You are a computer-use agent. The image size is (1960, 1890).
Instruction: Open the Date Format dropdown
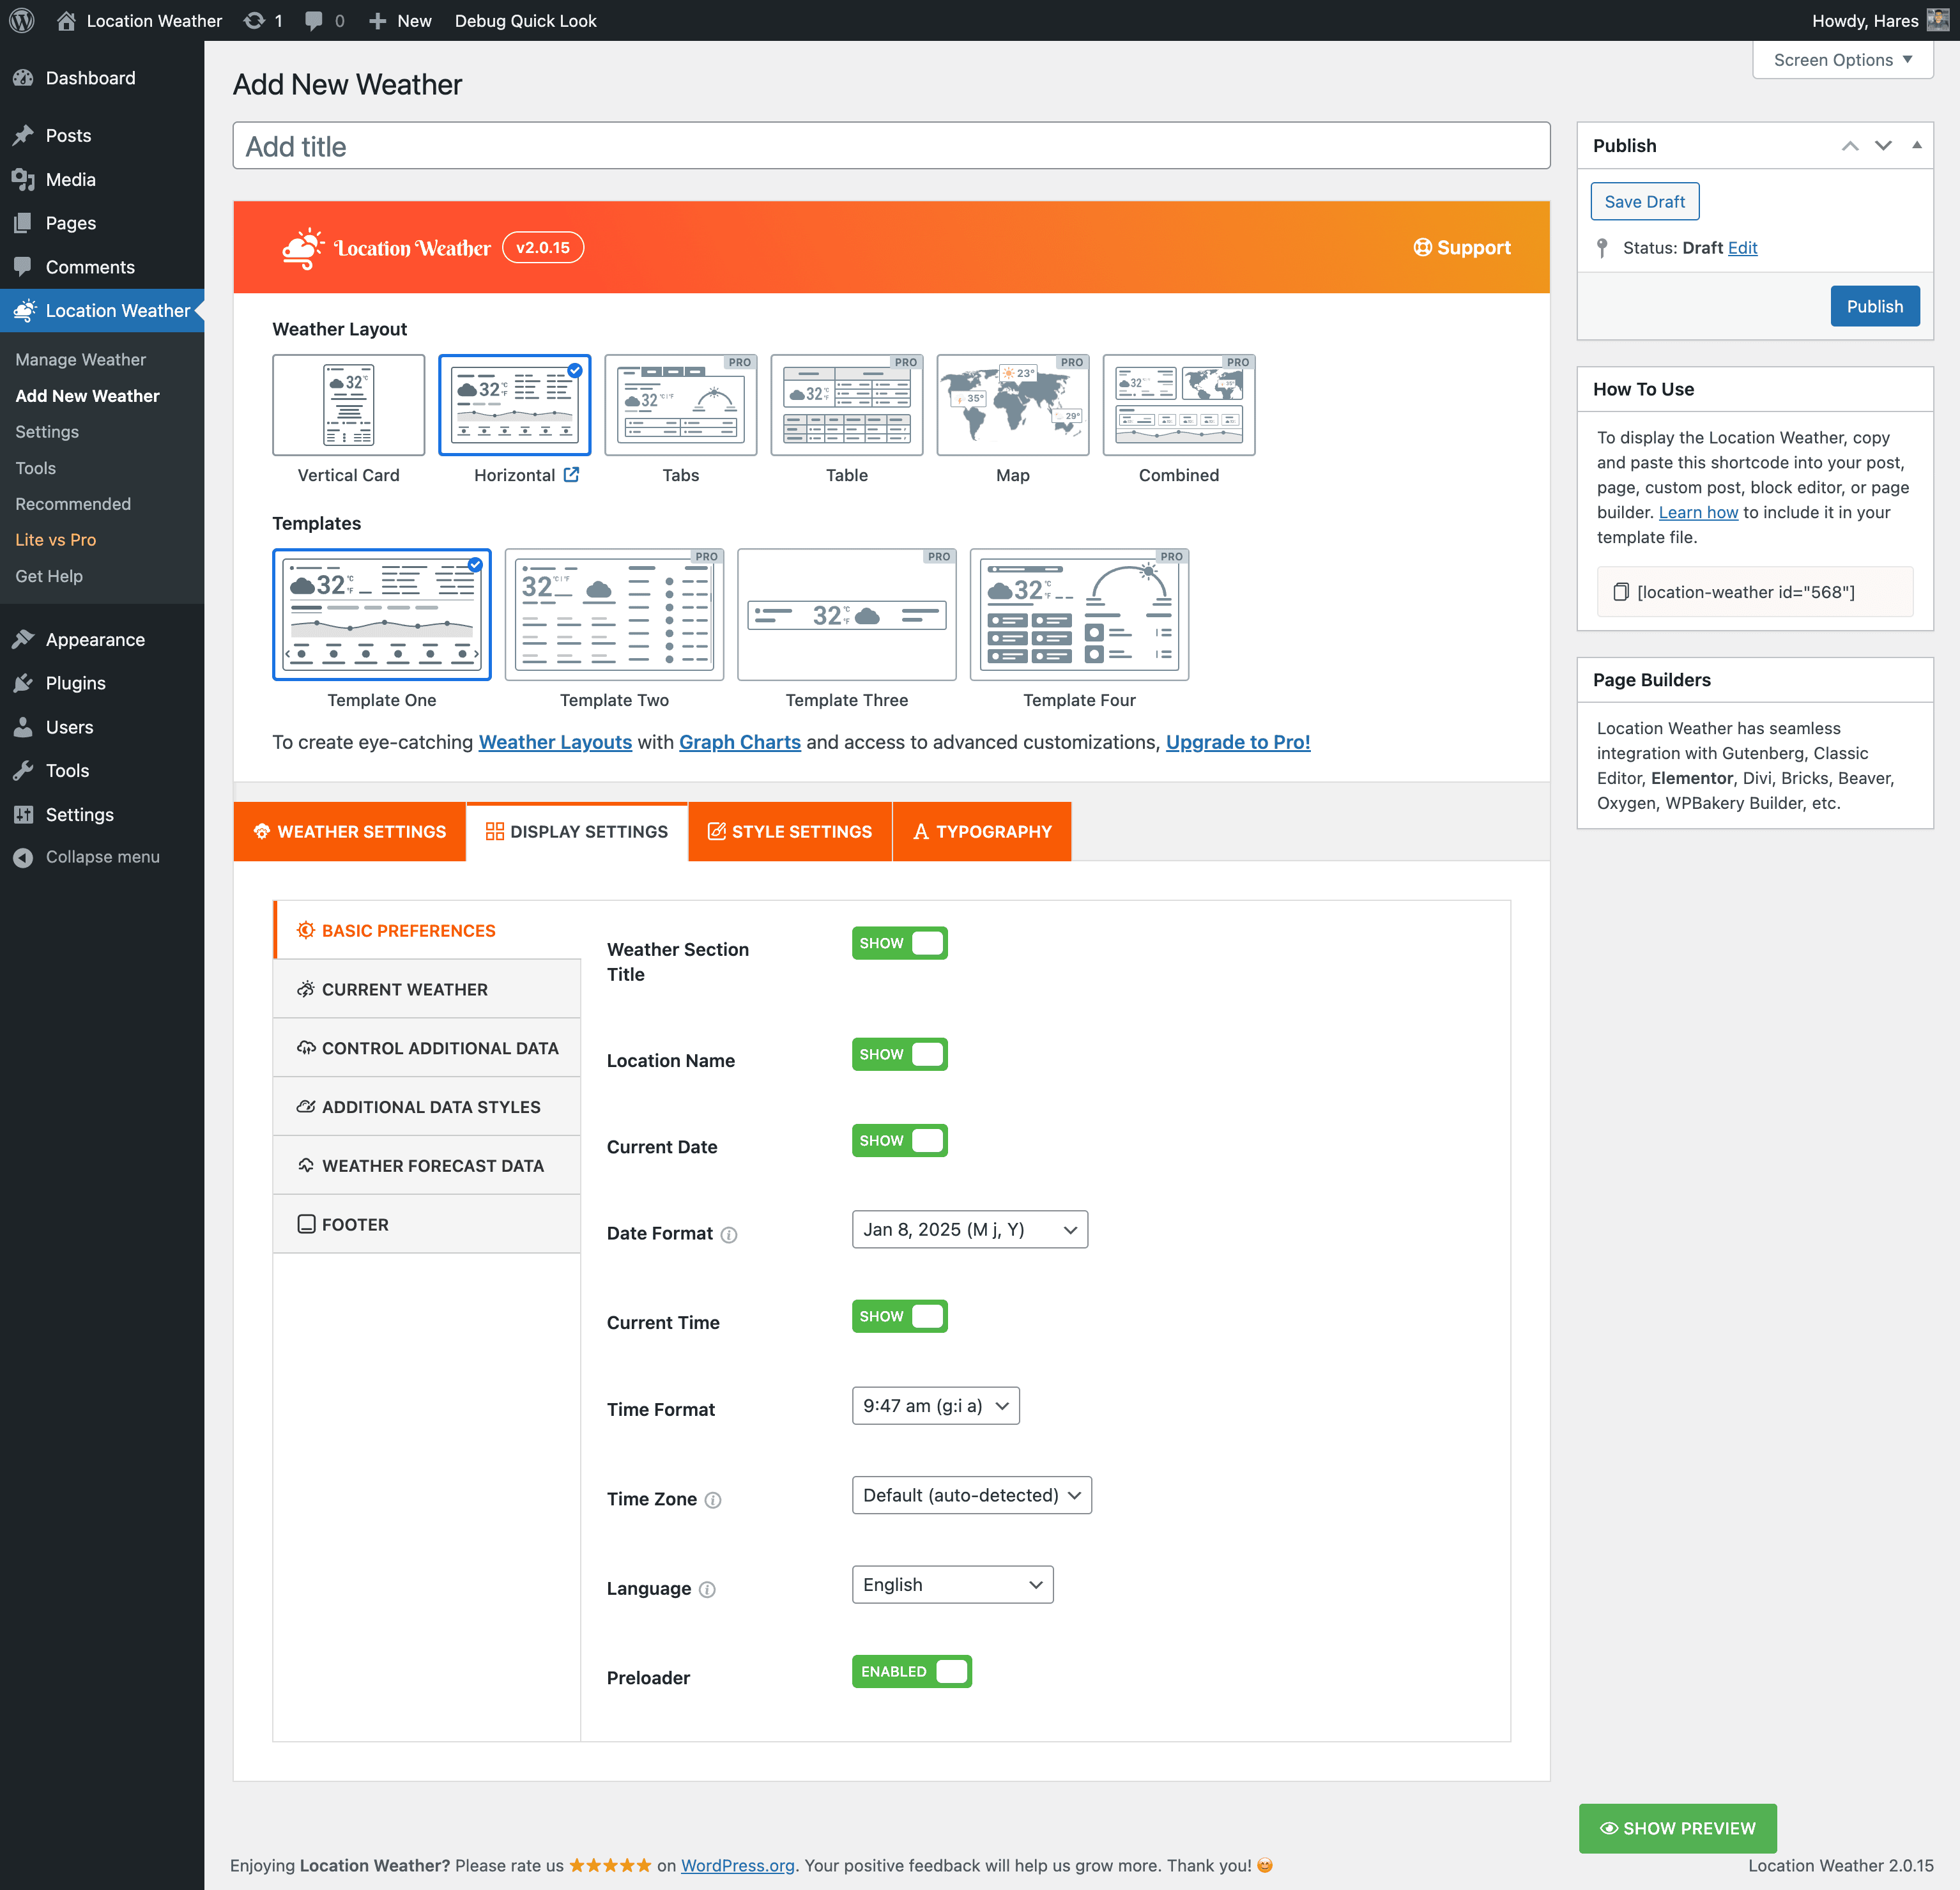[x=969, y=1229]
